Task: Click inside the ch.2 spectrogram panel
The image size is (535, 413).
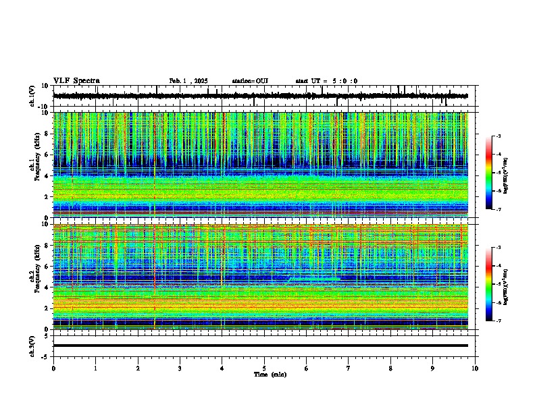Action: [x=261, y=277]
